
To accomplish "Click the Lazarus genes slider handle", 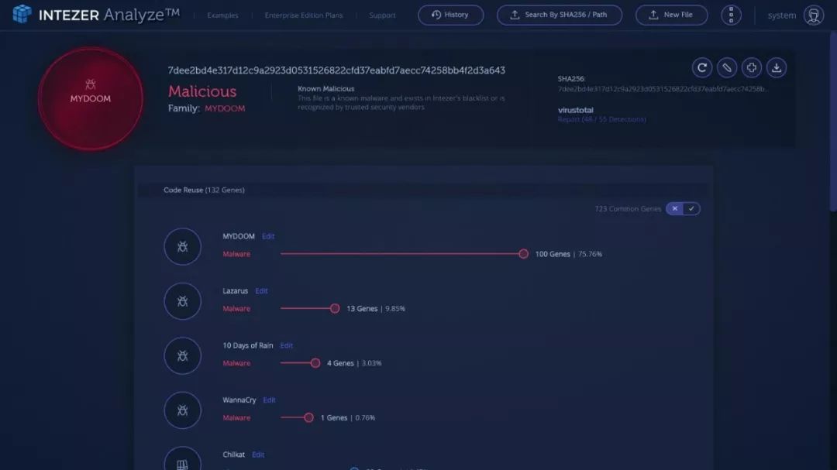I will [335, 308].
